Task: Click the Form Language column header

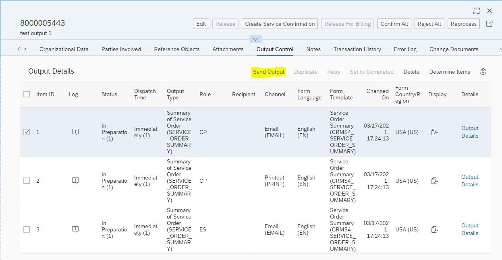Action: [x=309, y=94]
